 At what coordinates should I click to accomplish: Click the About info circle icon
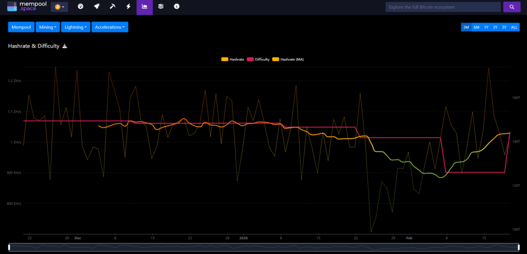[177, 7]
